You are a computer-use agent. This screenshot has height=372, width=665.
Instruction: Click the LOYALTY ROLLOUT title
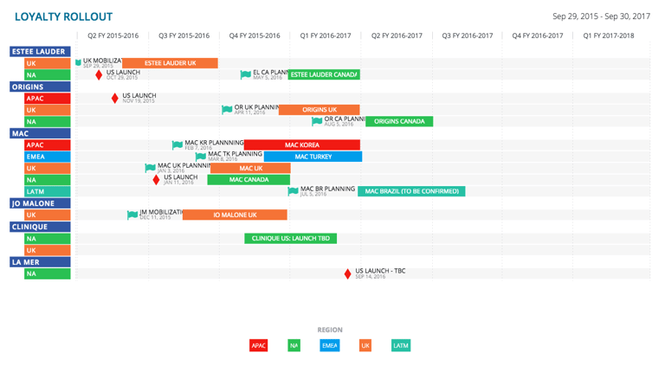pyautogui.click(x=63, y=16)
